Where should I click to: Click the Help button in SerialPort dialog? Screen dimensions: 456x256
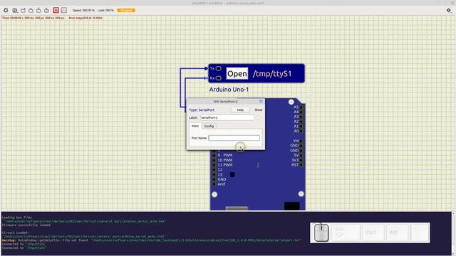[240, 110]
